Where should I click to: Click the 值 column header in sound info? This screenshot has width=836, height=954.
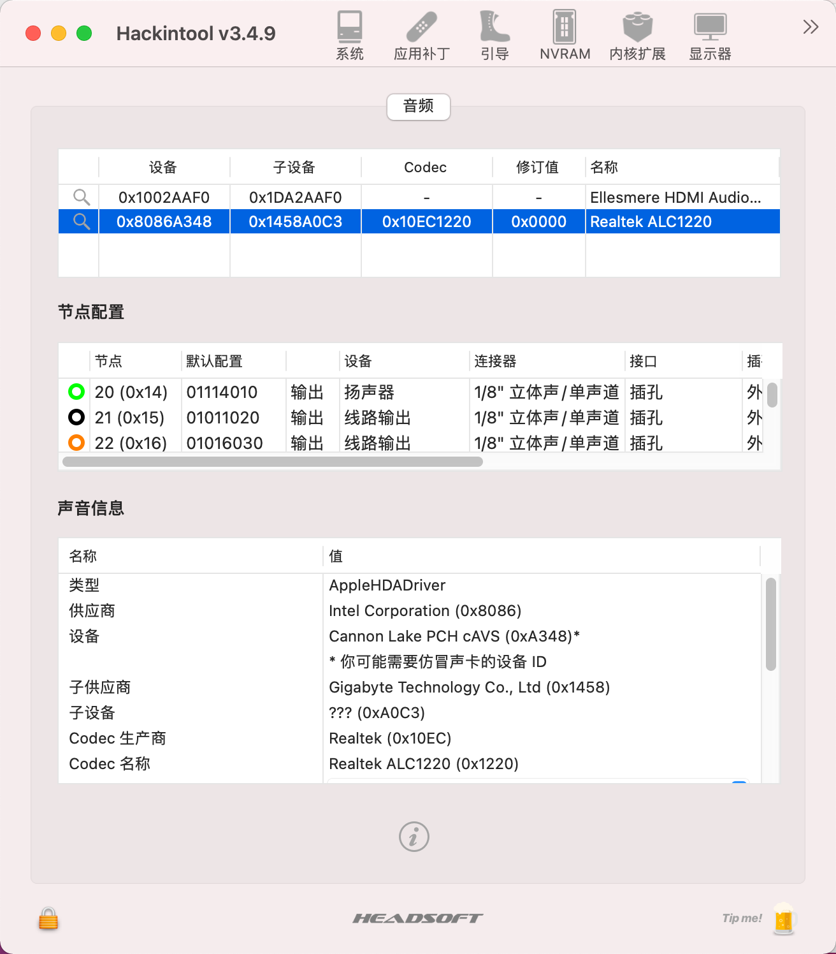click(542, 556)
